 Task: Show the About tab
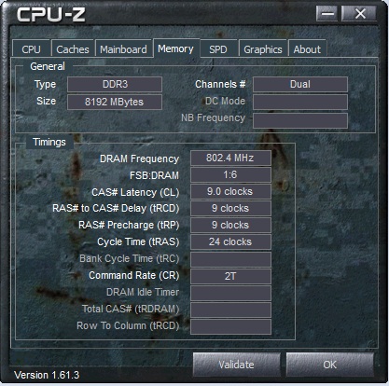(307, 49)
